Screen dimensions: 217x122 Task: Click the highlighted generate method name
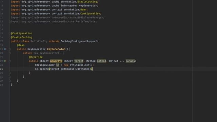click(56, 61)
